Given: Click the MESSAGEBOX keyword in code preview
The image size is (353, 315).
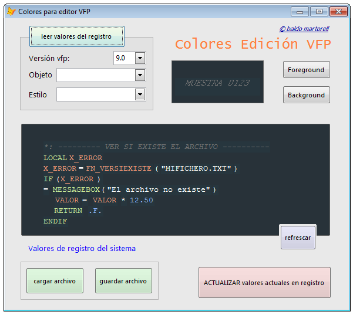Looking at the screenshot, I should point(76,189).
